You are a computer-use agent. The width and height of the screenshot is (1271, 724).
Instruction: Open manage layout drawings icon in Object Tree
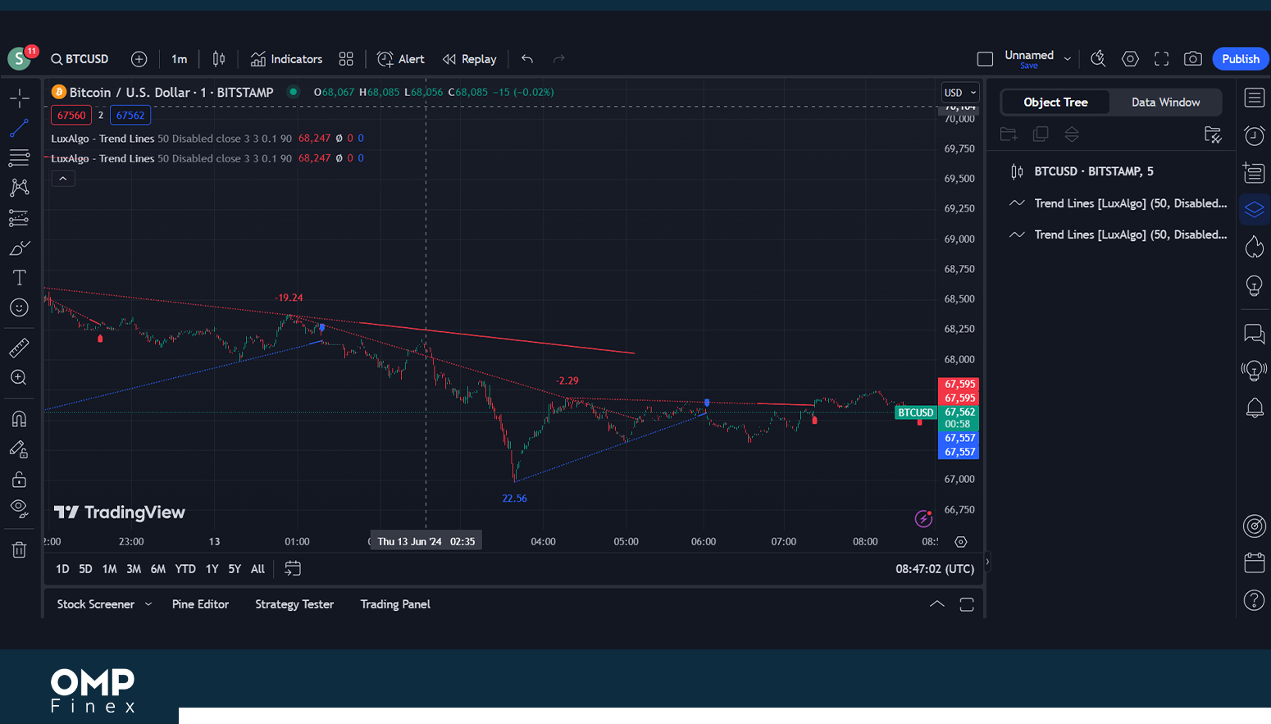(1213, 134)
